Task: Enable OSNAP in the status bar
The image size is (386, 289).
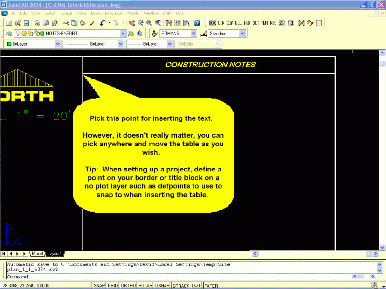Action: coord(162,285)
